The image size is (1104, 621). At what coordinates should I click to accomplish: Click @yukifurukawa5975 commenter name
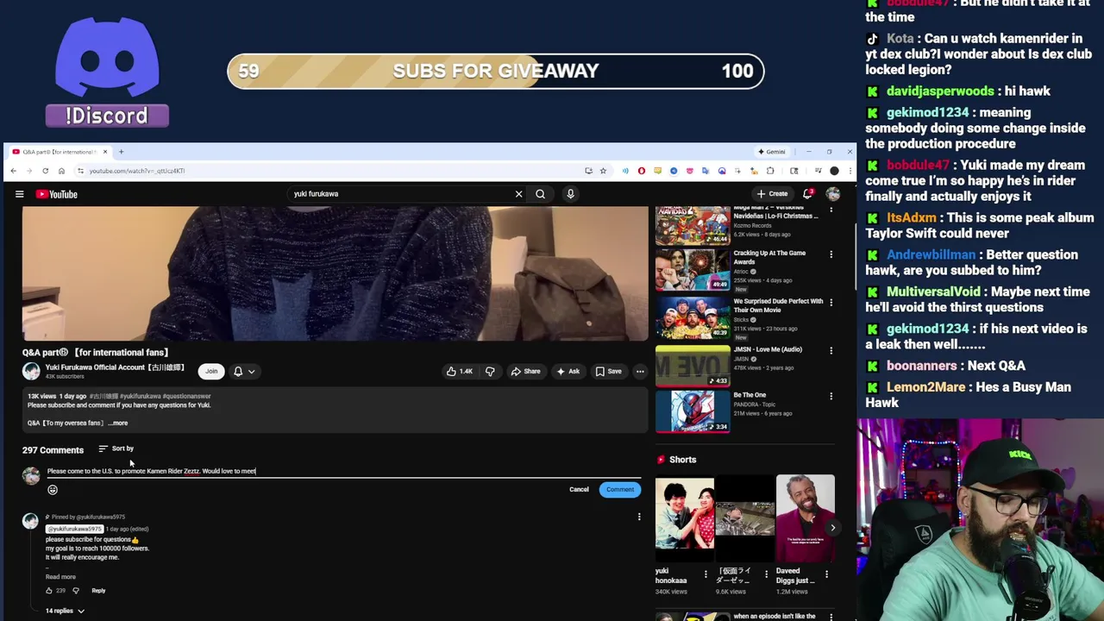pyautogui.click(x=74, y=529)
